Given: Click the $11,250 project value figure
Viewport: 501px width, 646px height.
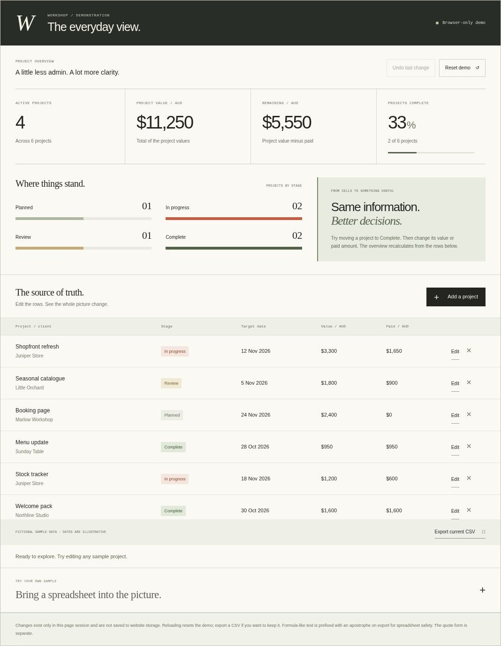Looking at the screenshot, I should [x=165, y=122].
